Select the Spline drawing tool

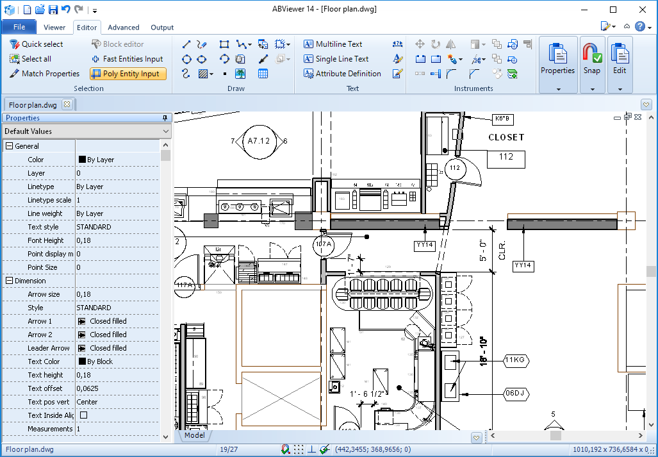186,74
